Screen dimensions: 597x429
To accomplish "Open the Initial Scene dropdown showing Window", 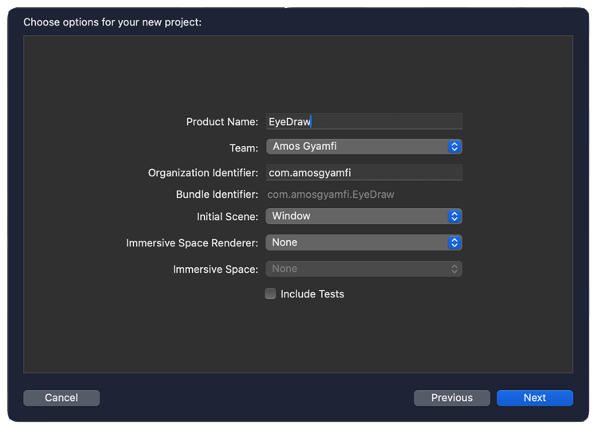I will pos(364,216).
